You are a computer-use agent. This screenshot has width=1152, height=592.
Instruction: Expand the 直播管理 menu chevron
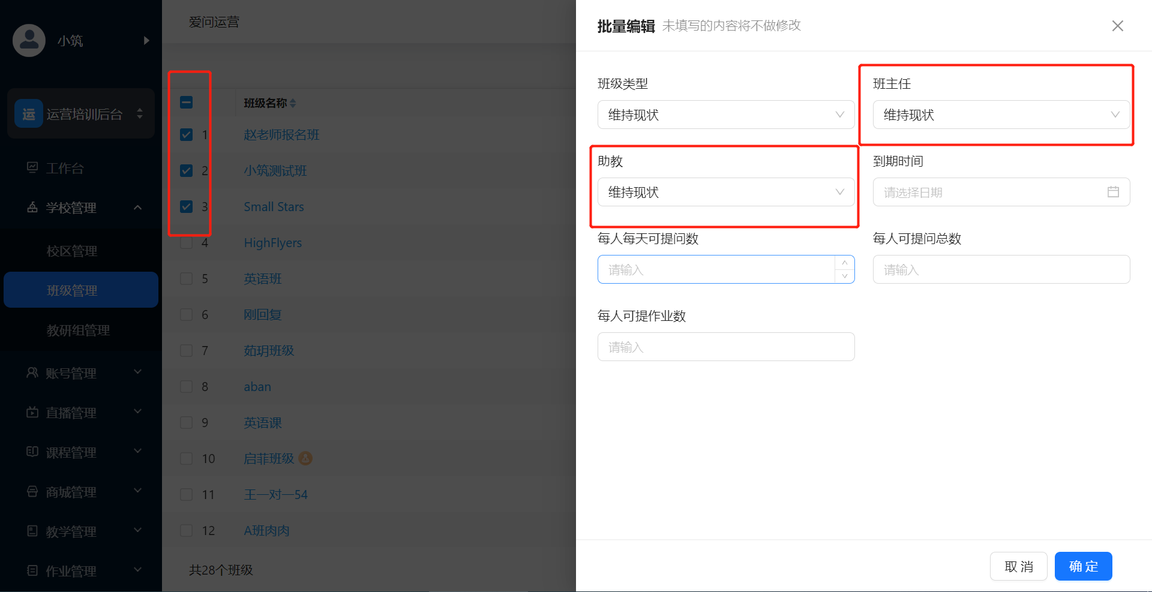pos(138,411)
